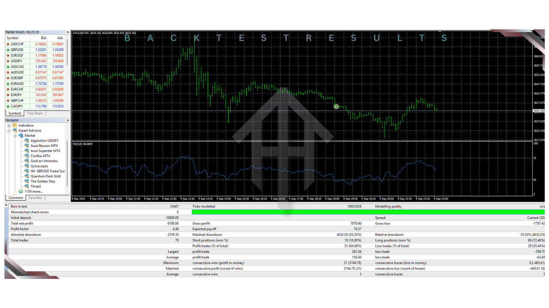Collapse the Expert Advisors tree node
The image size is (549, 308).
click(9, 131)
